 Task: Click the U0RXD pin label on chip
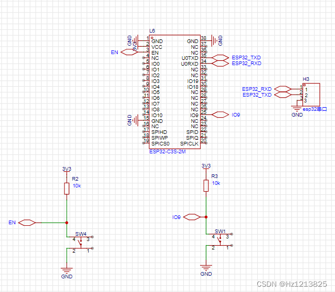pos(190,64)
